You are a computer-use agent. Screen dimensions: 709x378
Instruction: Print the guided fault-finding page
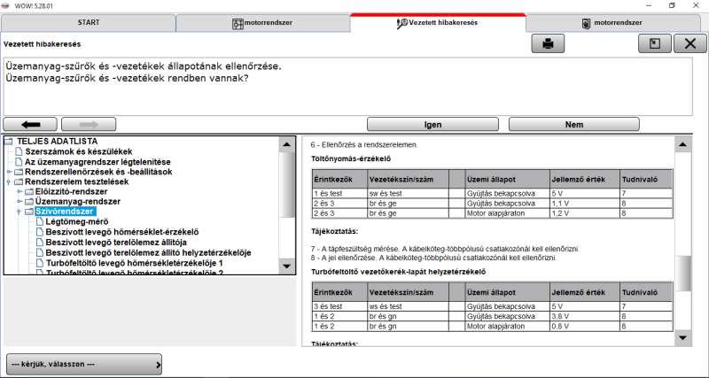(x=548, y=43)
